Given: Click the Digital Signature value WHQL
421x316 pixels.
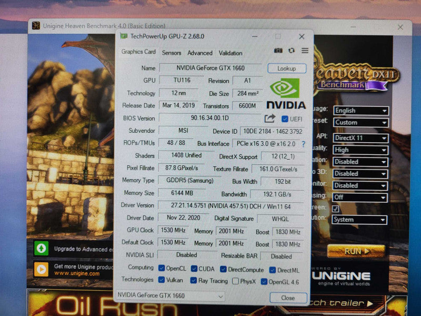Looking at the screenshot, I should pyautogui.click(x=280, y=219).
